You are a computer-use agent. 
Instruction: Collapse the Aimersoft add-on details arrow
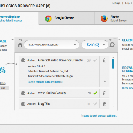click(105, 81)
